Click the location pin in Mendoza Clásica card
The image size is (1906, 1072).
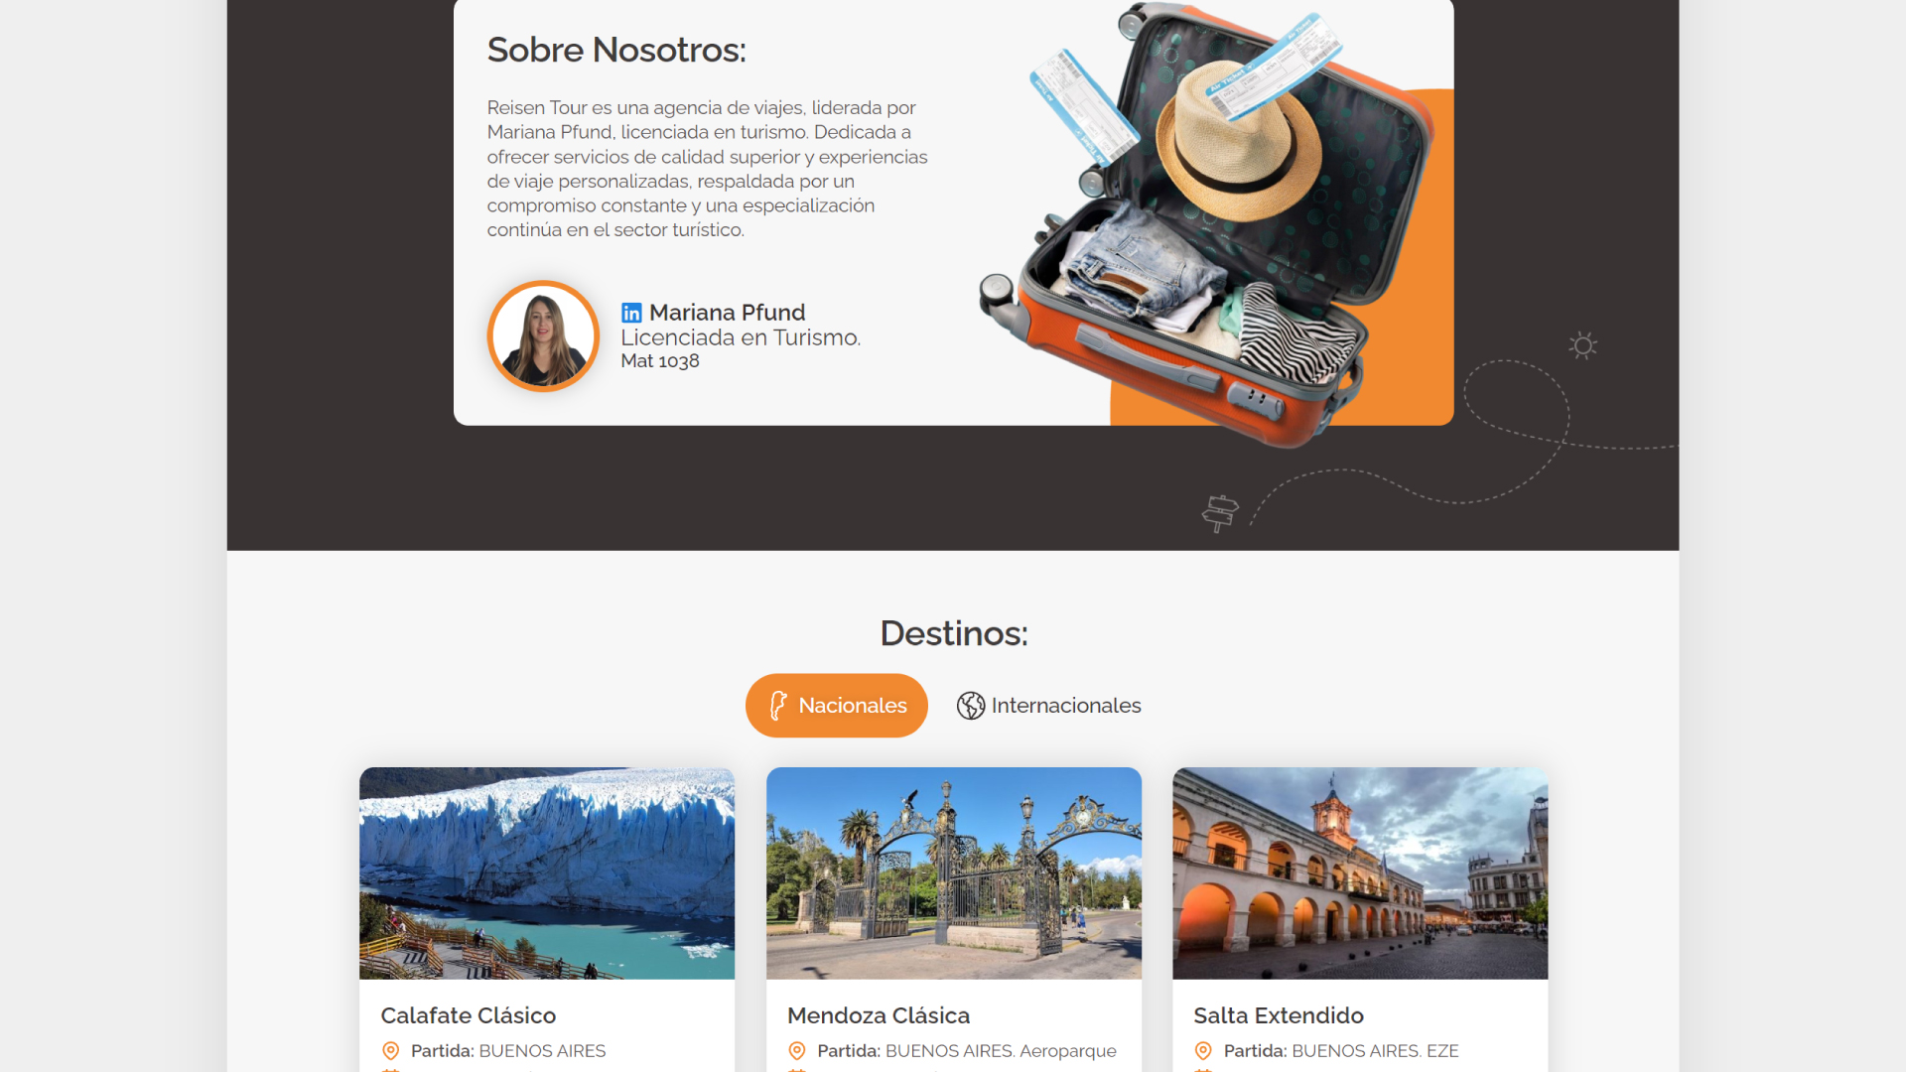[797, 1050]
